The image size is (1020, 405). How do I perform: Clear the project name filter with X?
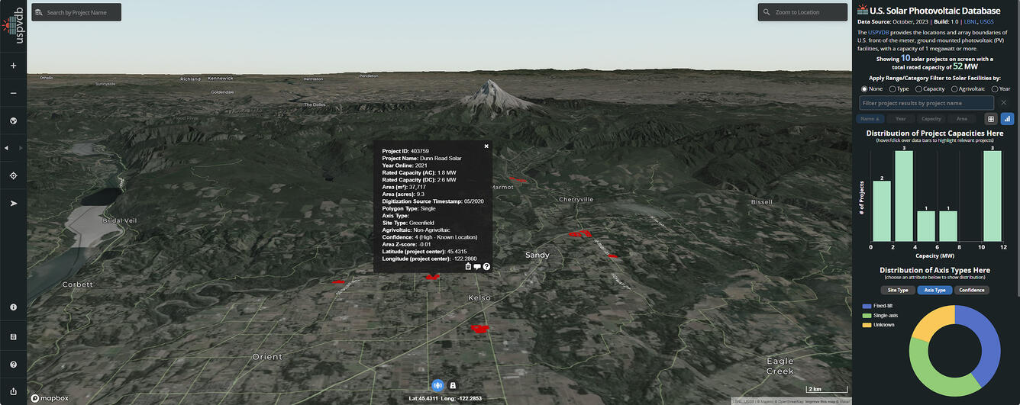tap(1004, 102)
